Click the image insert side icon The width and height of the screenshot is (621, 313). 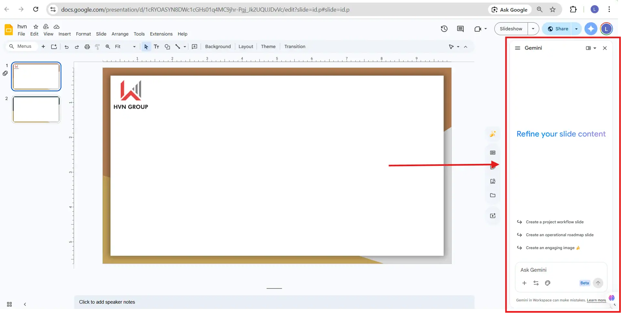493,181
